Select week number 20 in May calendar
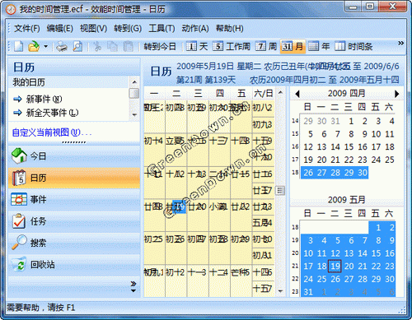The image size is (412, 320). (295, 253)
